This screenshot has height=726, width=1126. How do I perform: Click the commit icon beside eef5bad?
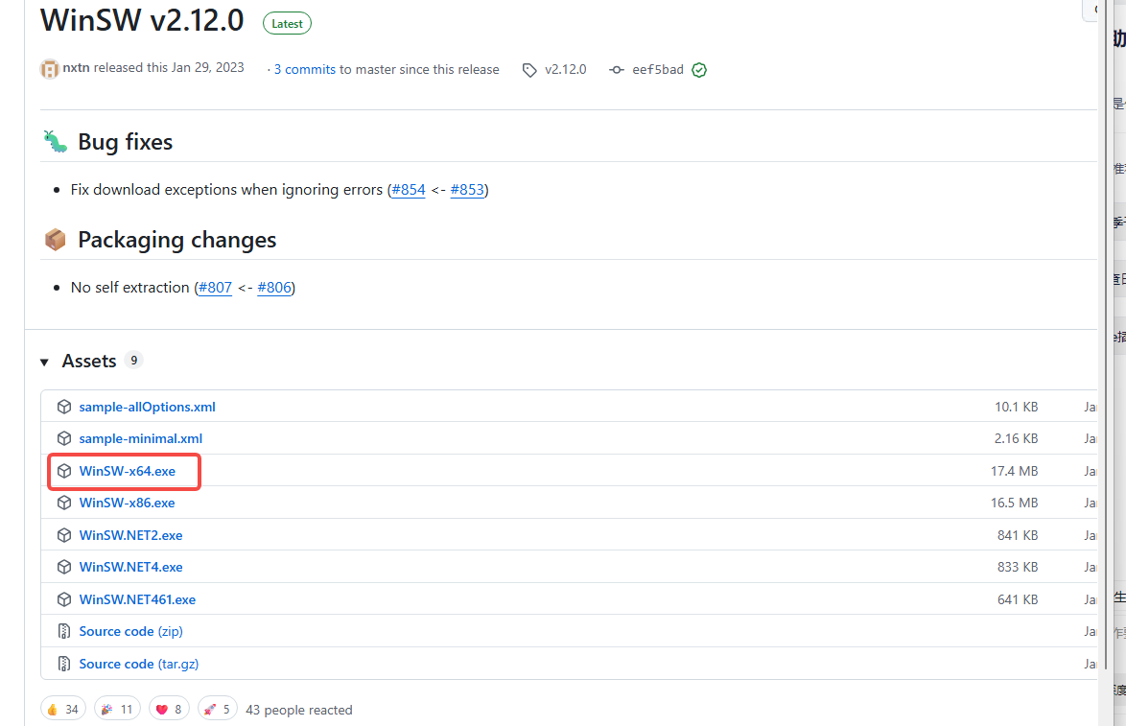click(616, 70)
